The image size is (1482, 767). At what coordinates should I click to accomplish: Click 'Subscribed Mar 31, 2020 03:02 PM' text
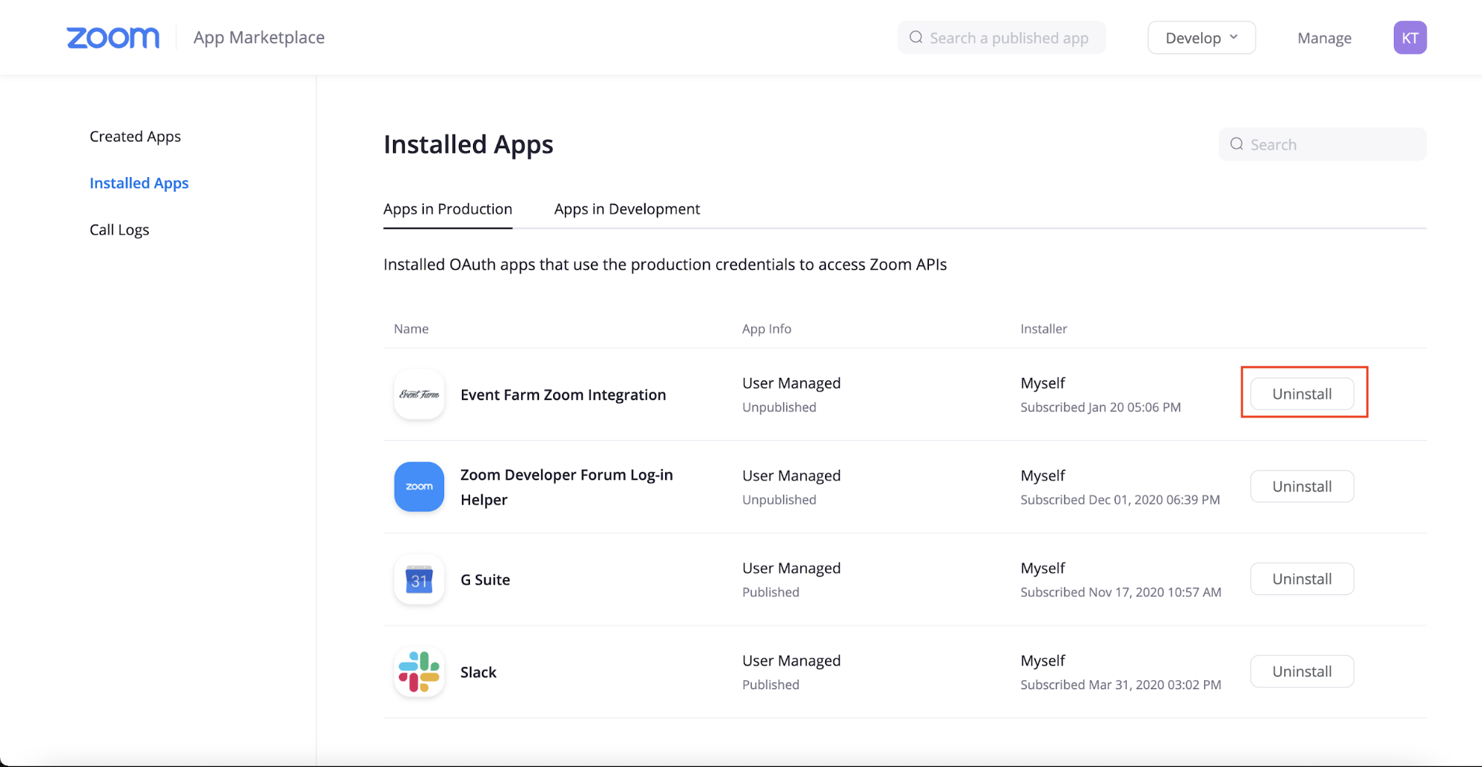coord(1120,685)
